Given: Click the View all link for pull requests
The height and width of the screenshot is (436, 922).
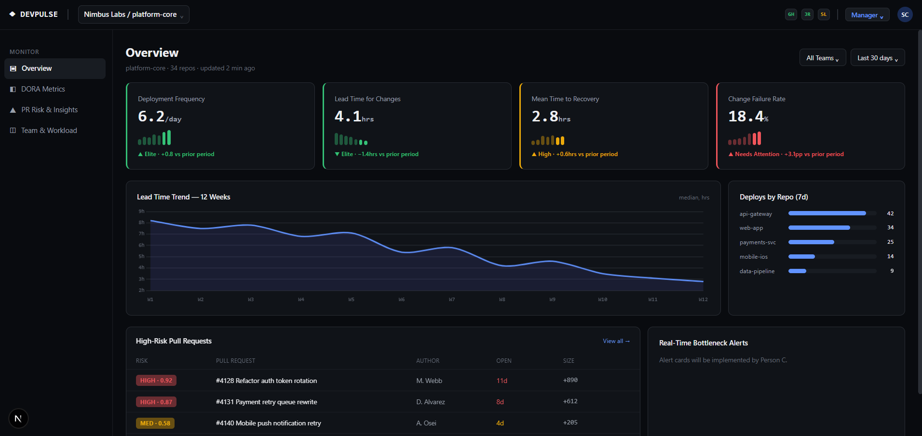Looking at the screenshot, I should [x=616, y=341].
